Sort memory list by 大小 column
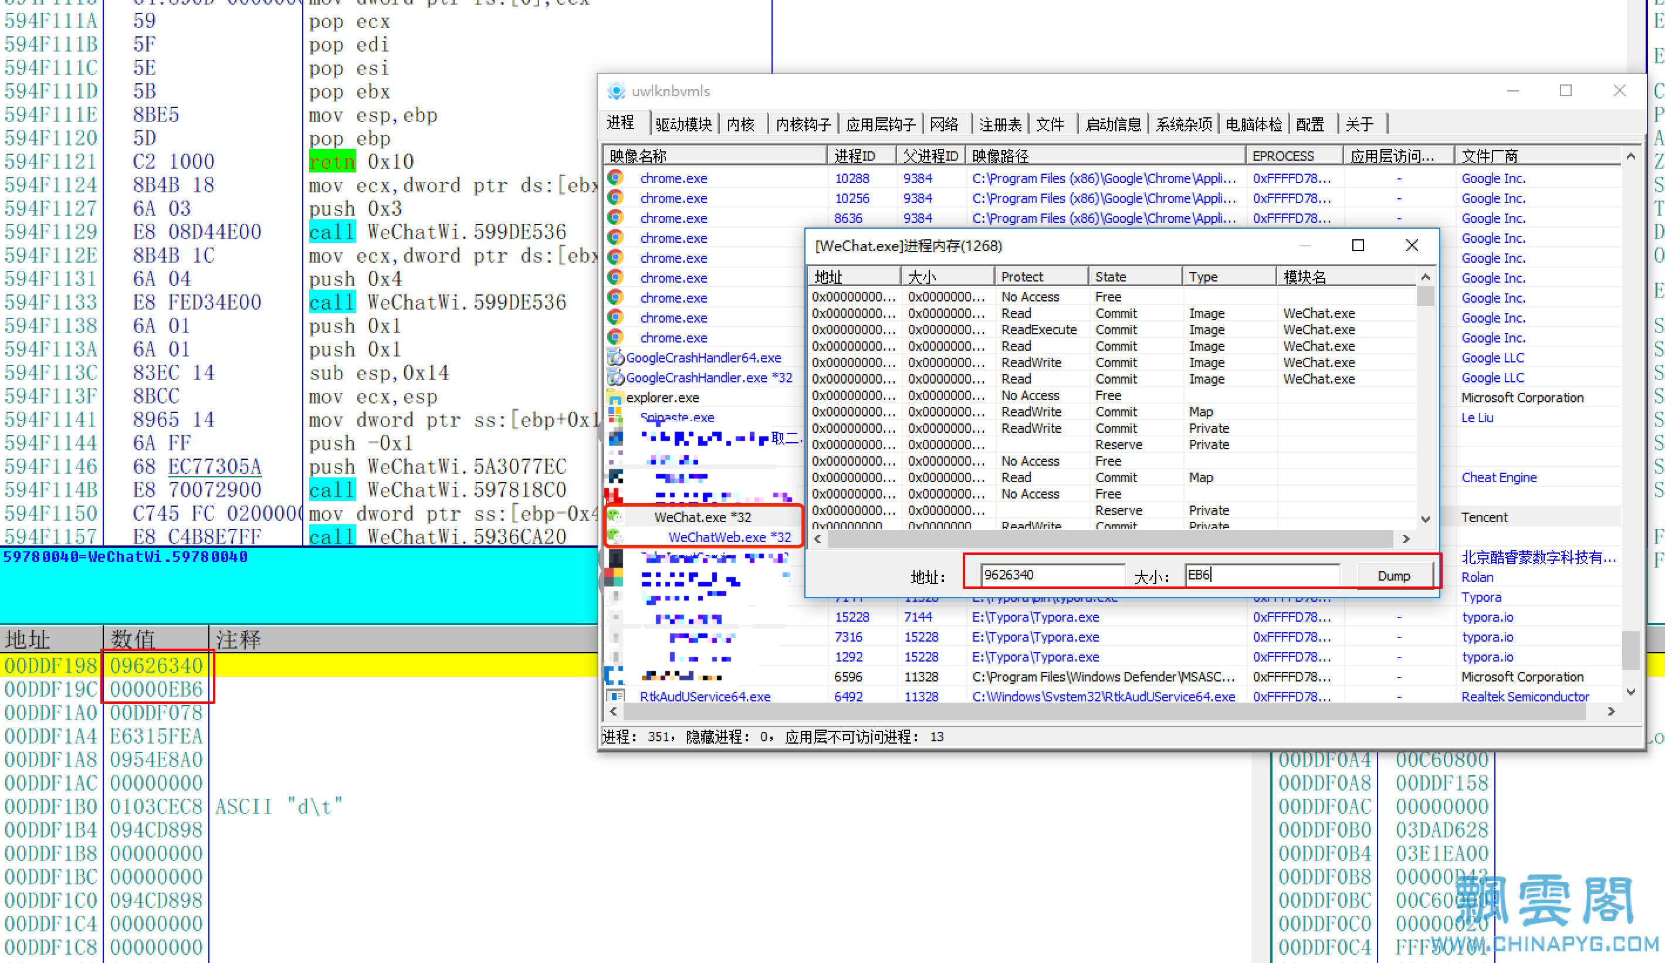This screenshot has width=1665, height=963. [x=947, y=277]
